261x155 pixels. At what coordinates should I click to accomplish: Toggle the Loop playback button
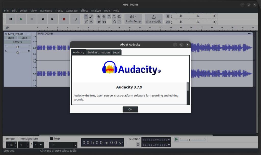point(75,19)
